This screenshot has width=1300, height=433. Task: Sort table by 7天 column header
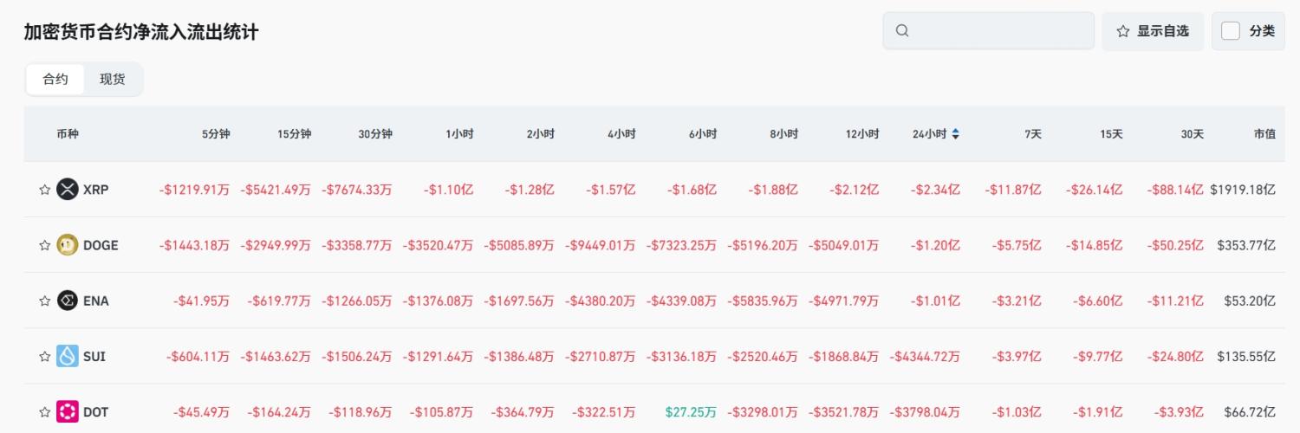point(1032,134)
